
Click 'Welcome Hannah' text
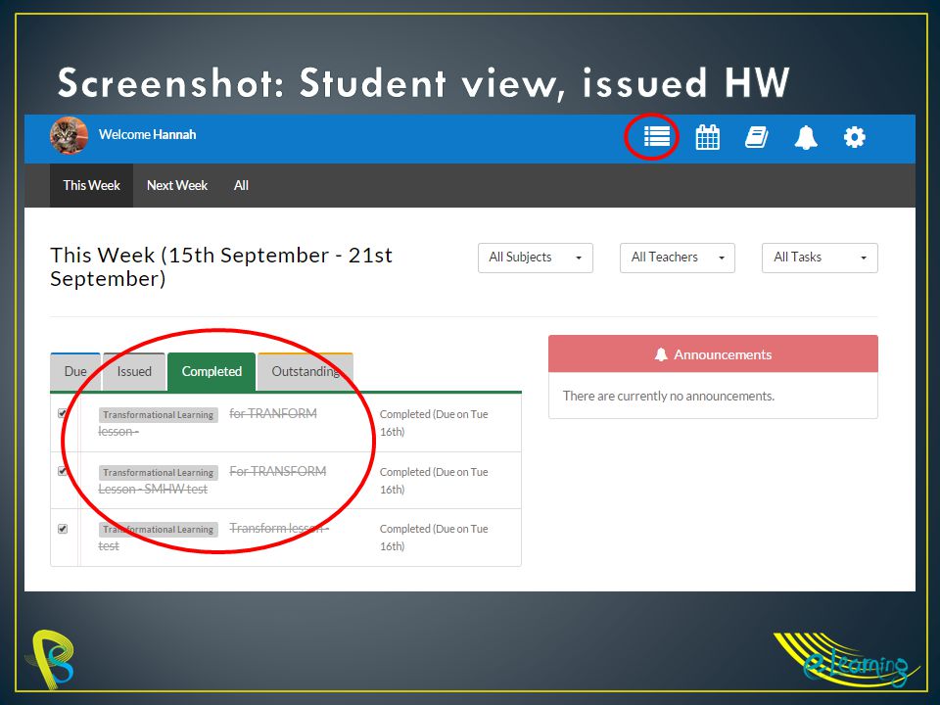coord(148,134)
